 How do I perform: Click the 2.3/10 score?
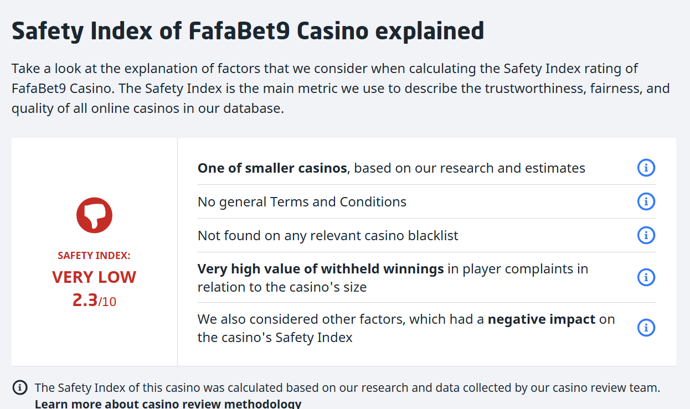tap(94, 300)
